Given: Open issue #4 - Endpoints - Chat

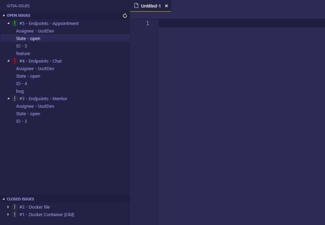Looking at the screenshot, I should click(x=40, y=61).
